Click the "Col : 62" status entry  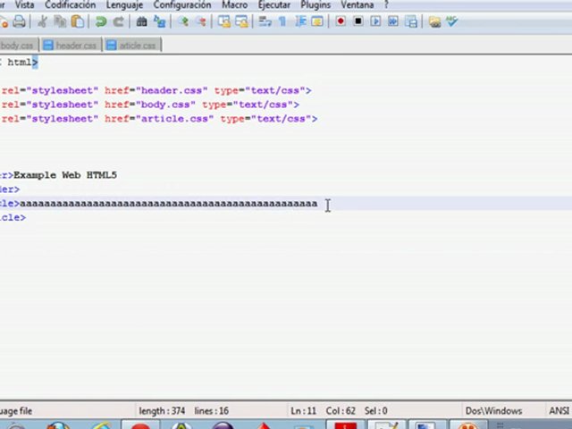point(341,411)
